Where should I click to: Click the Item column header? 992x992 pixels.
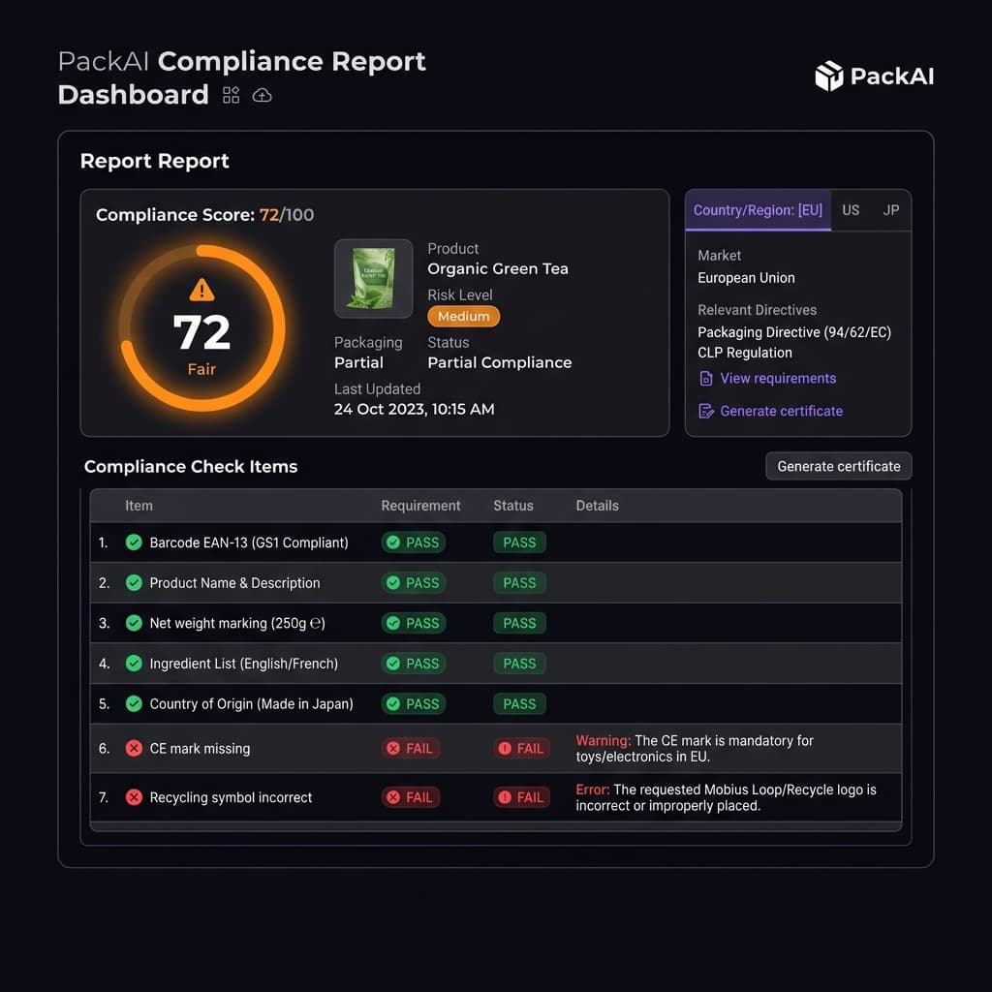pyautogui.click(x=139, y=506)
